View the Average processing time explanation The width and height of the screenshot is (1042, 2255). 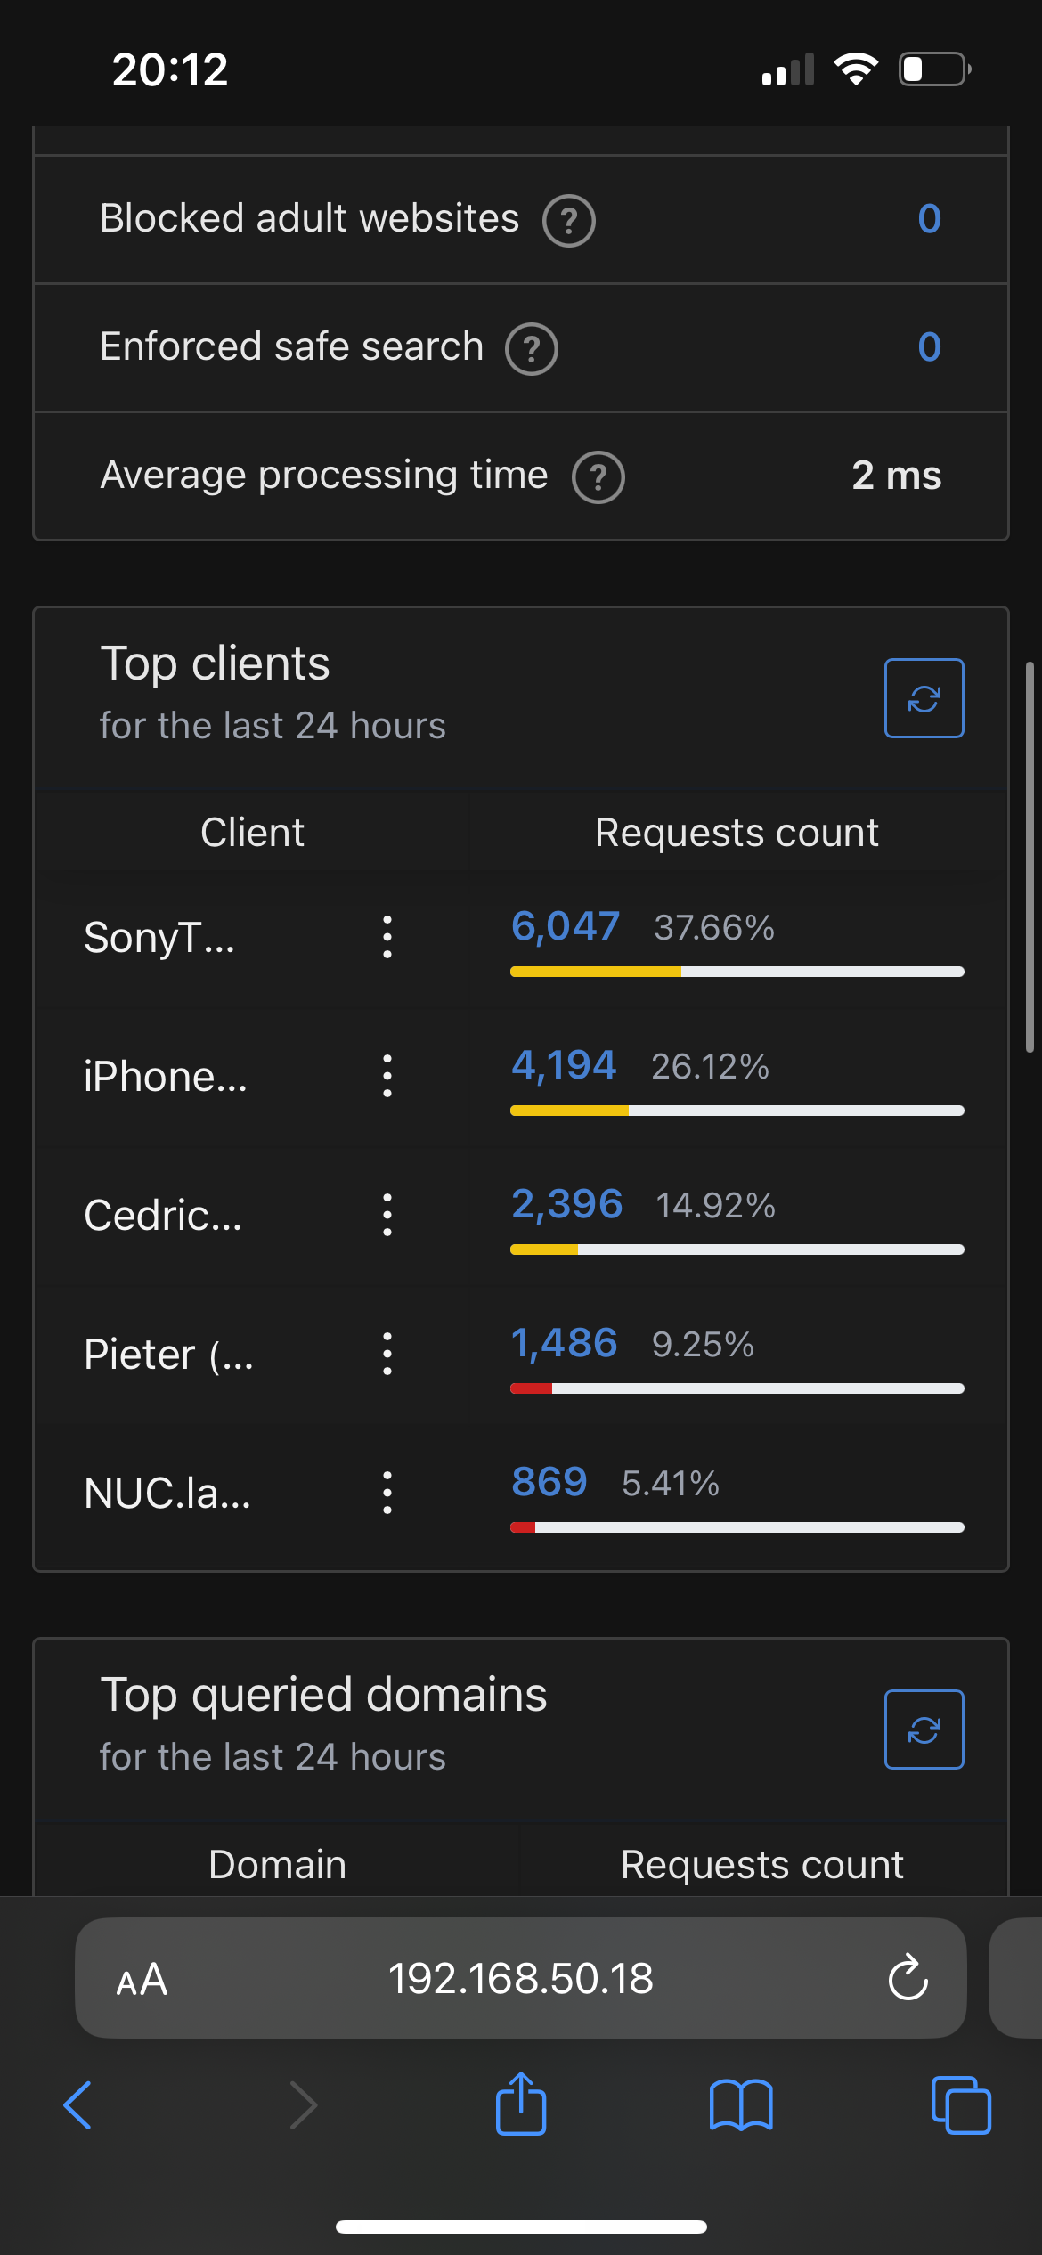598,477
